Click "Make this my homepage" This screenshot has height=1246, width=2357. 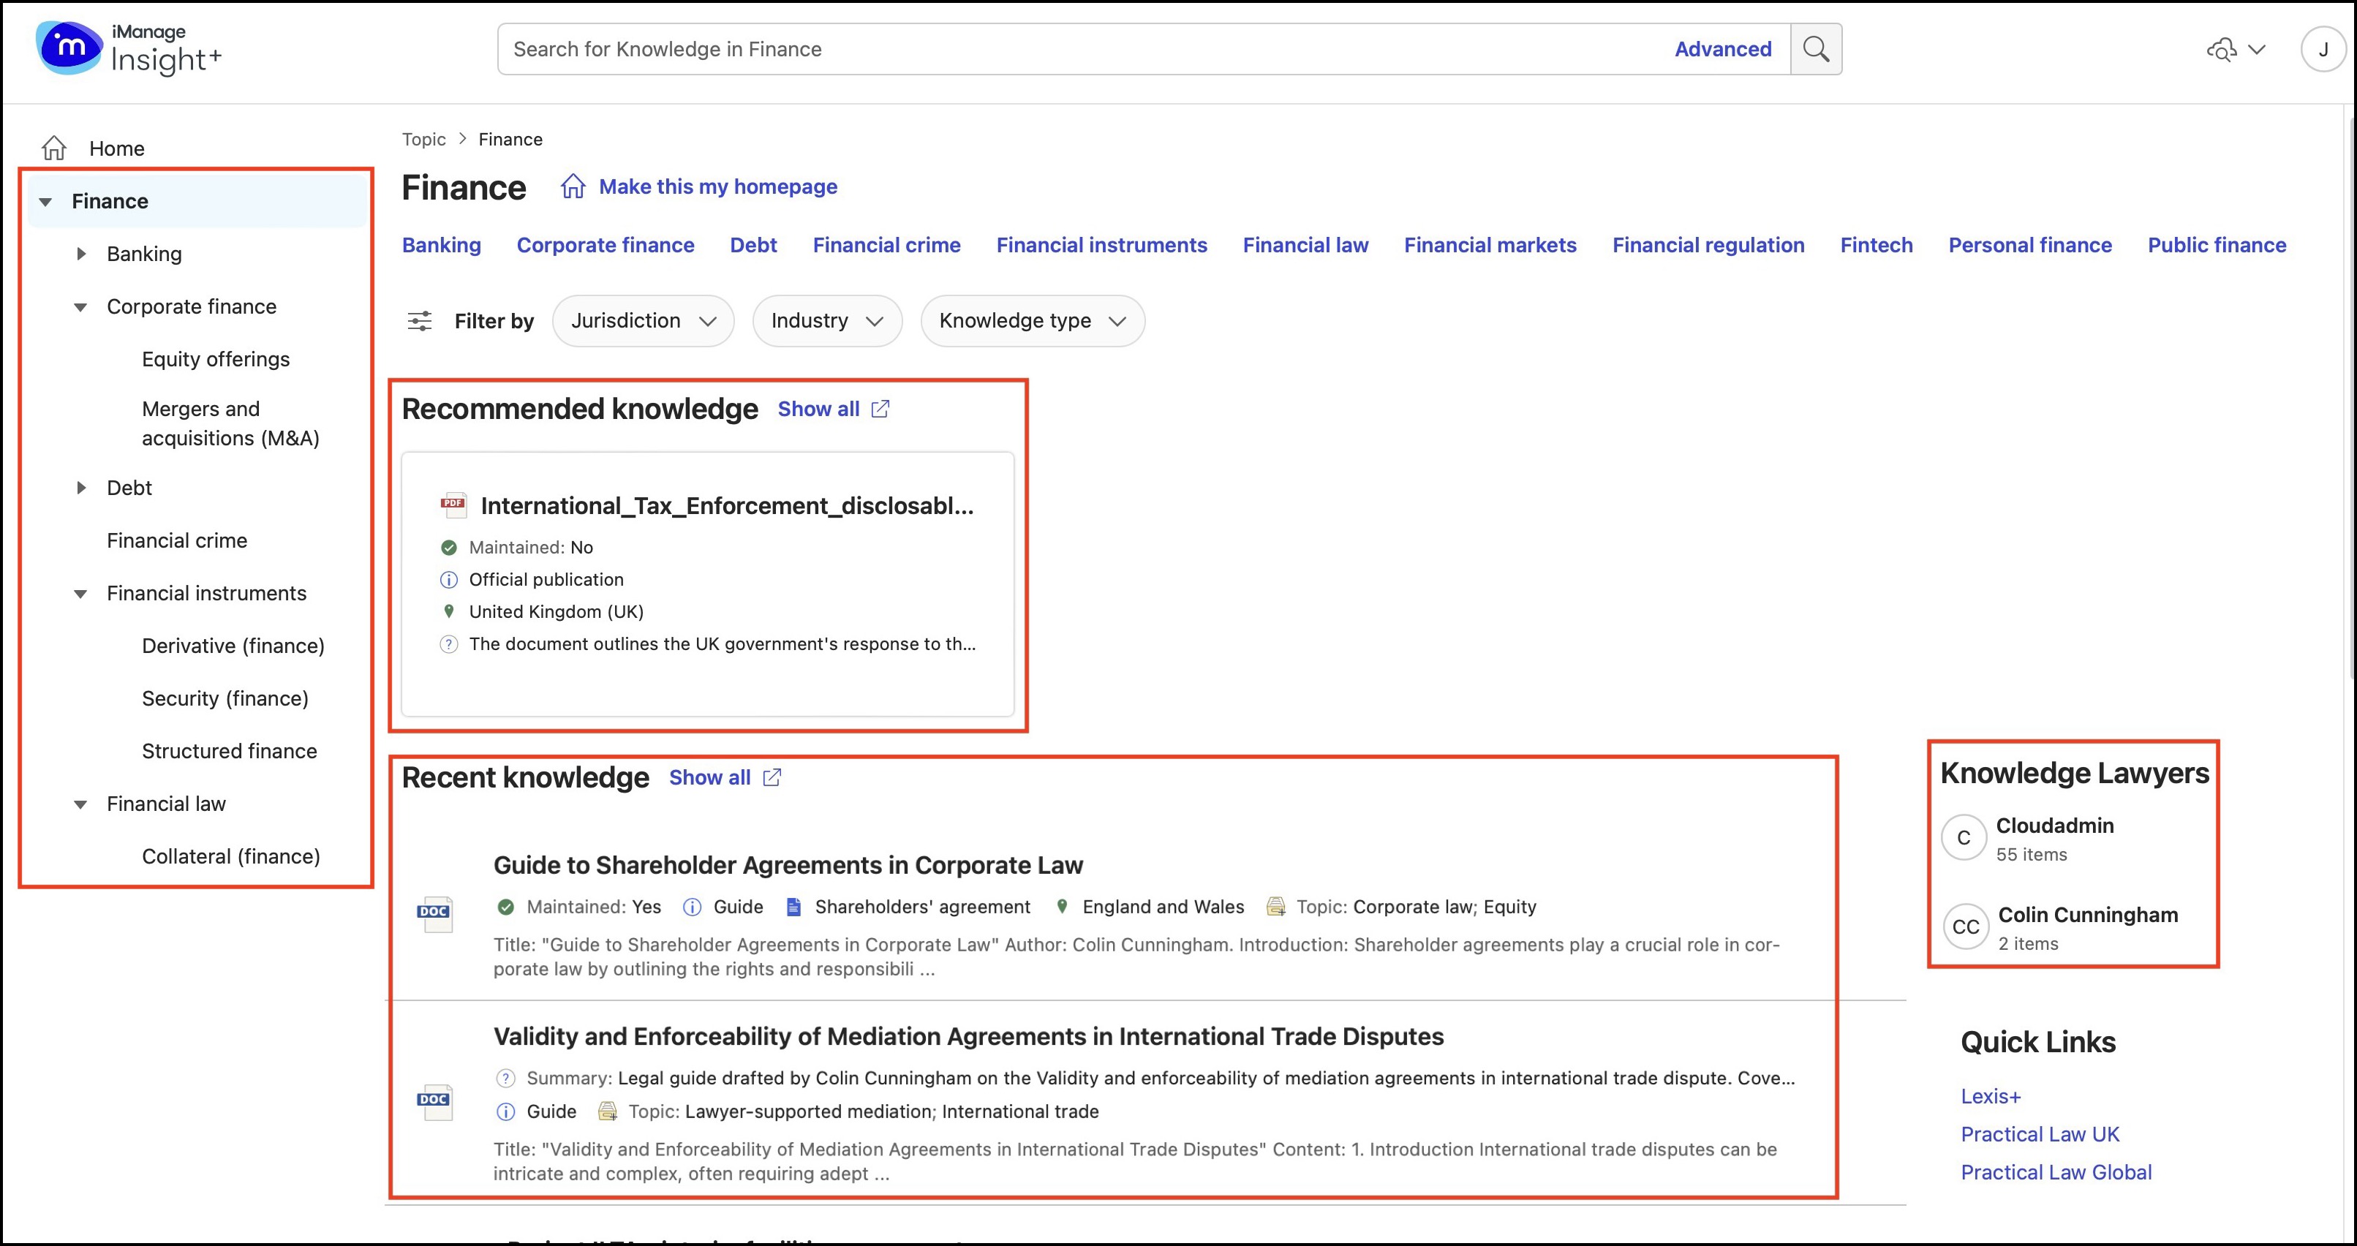pos(717,186)
